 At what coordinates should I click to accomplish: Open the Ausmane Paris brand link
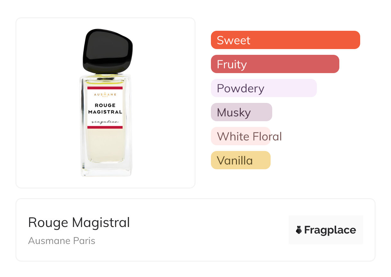coord(62,241)
